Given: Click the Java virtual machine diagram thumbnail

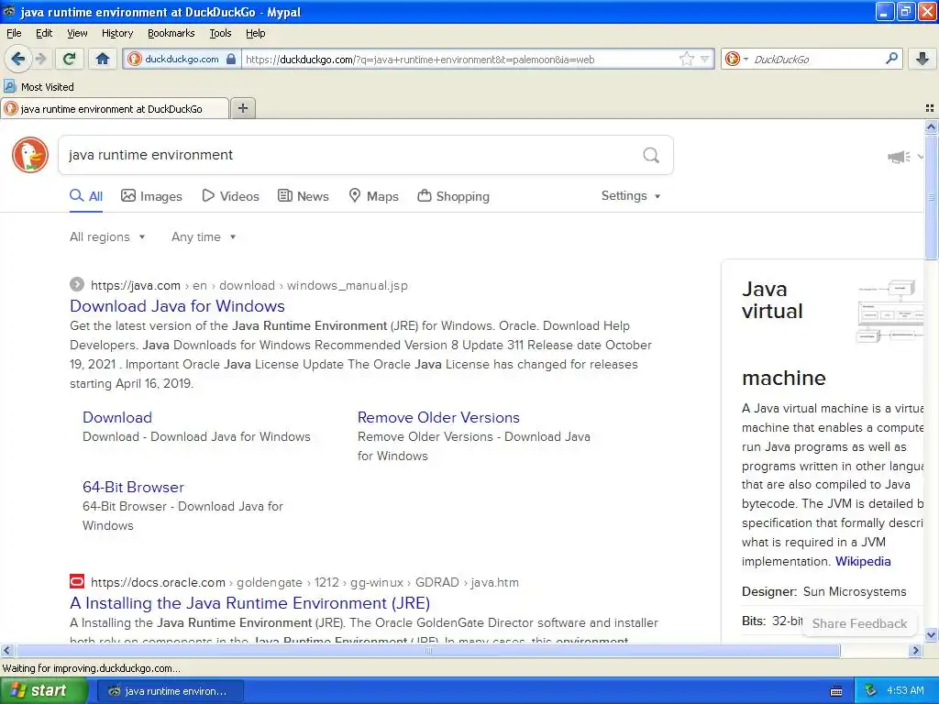Looking at the screenshot, I should (x=889, y=310).
